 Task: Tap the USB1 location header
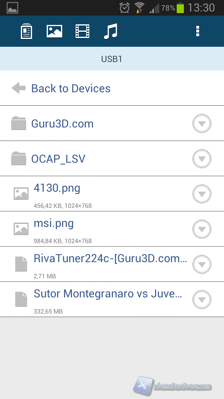click(112, 59)
